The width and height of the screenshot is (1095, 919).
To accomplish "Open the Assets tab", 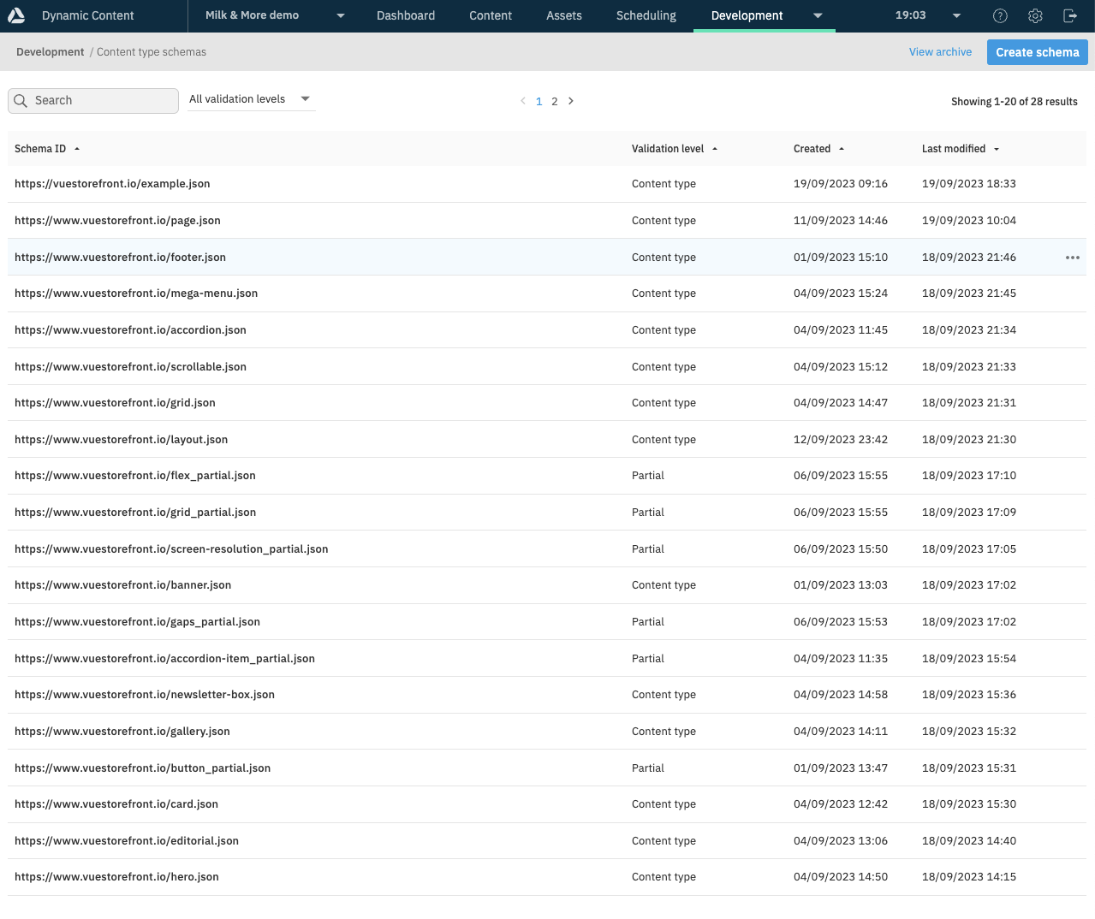I will tap(563, 15).
